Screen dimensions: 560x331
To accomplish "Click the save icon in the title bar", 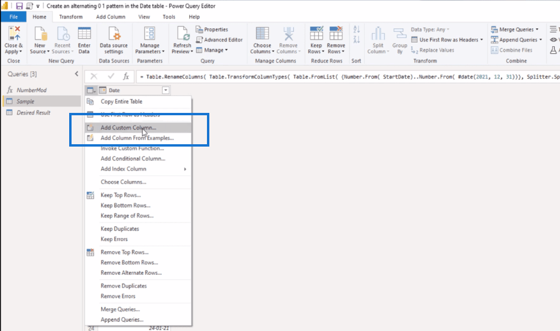I will pos(20,6).
